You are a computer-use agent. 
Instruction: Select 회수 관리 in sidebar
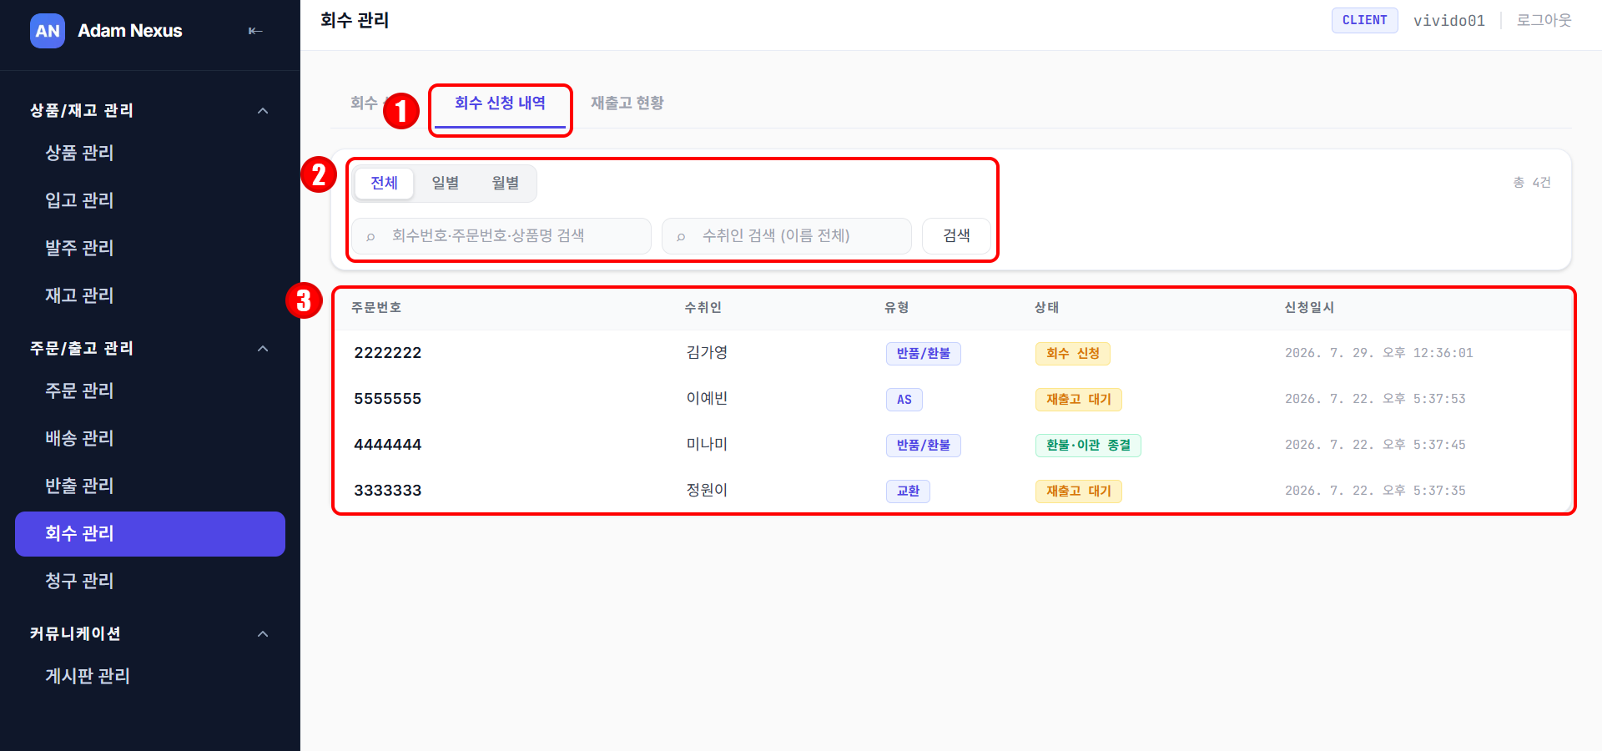(150, 533)
